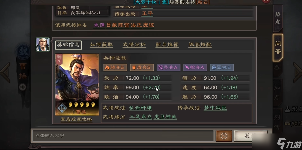The image size is (302, 150).
Task: Open the 乱世奸雄 skill link
Action: click(140, 108)
